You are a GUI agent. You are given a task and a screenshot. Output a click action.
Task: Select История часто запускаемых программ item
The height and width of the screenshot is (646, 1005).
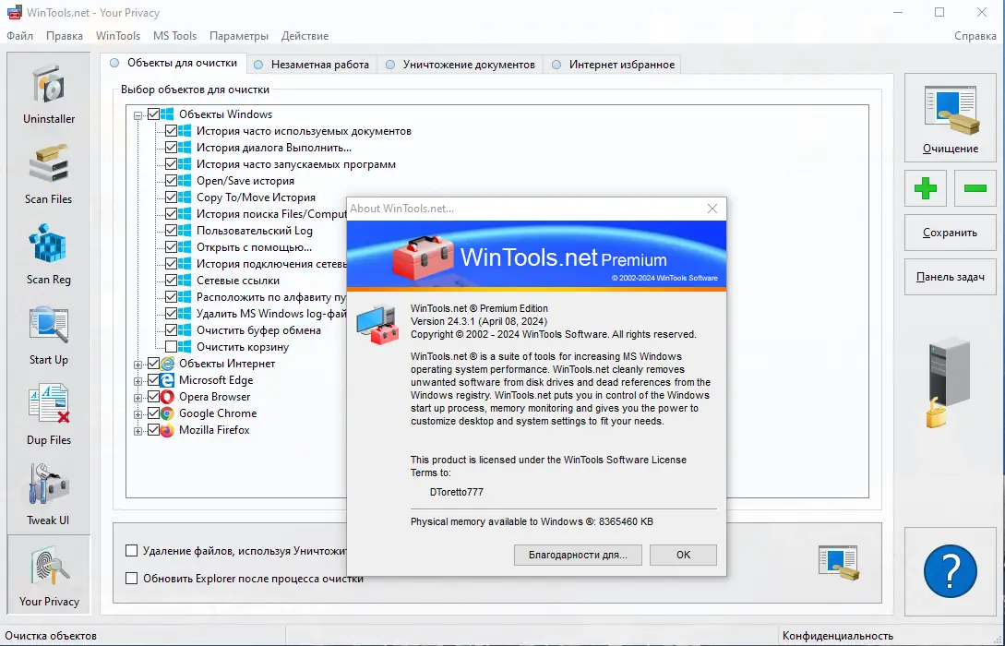coord(296,164)
